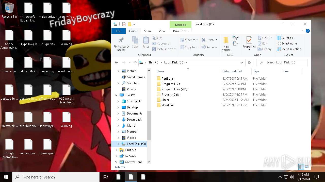This screenshot has height=182, width=325.
Task: Click the Back navigation arrow
Action: pos(116,62)
